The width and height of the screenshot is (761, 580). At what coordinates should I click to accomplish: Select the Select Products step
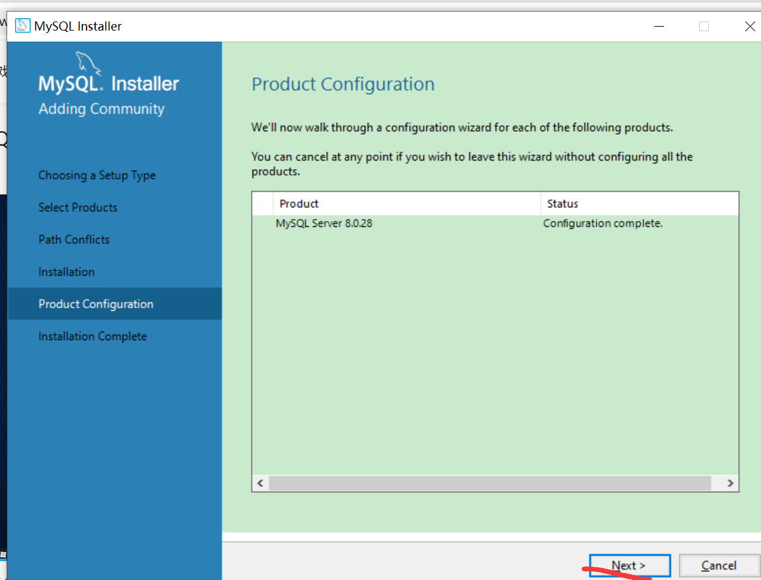77,207
